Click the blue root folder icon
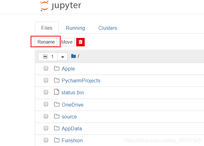 click(x=73, y=56)
